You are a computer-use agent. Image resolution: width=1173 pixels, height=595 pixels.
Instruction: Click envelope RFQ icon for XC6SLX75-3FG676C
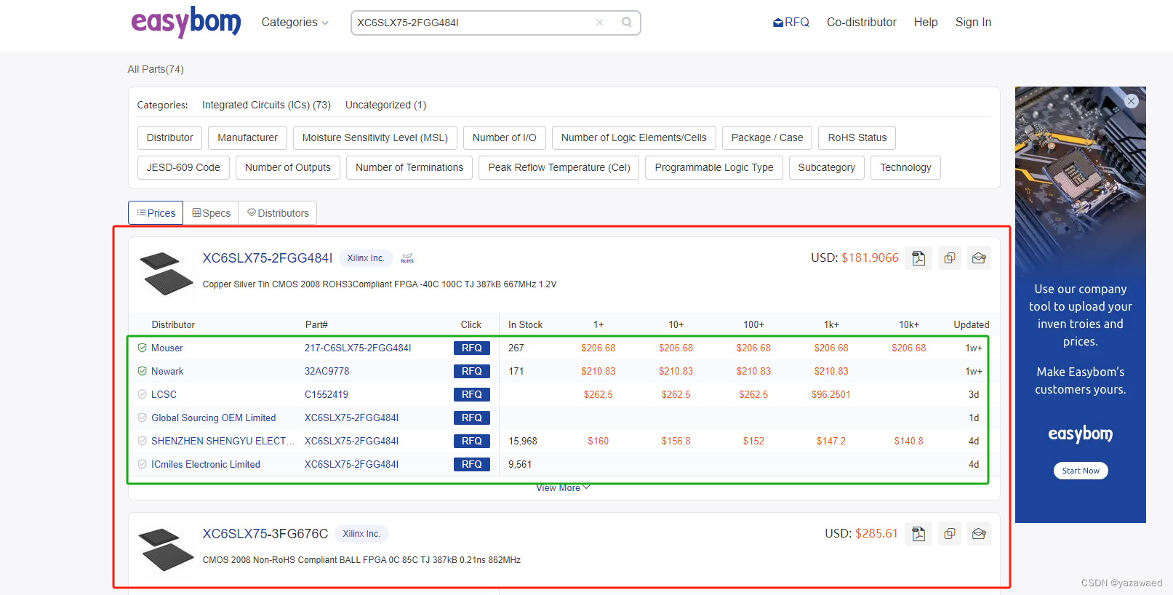coord(979,534)
